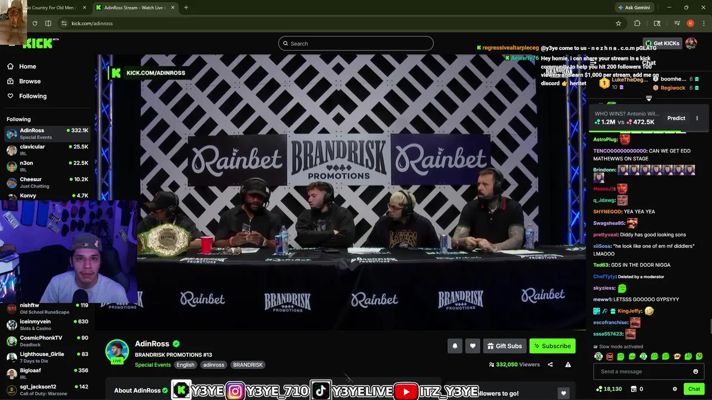The image size is (712, 400).
Task: Bookmark this page with the star icon
Action: coord(618,23)
